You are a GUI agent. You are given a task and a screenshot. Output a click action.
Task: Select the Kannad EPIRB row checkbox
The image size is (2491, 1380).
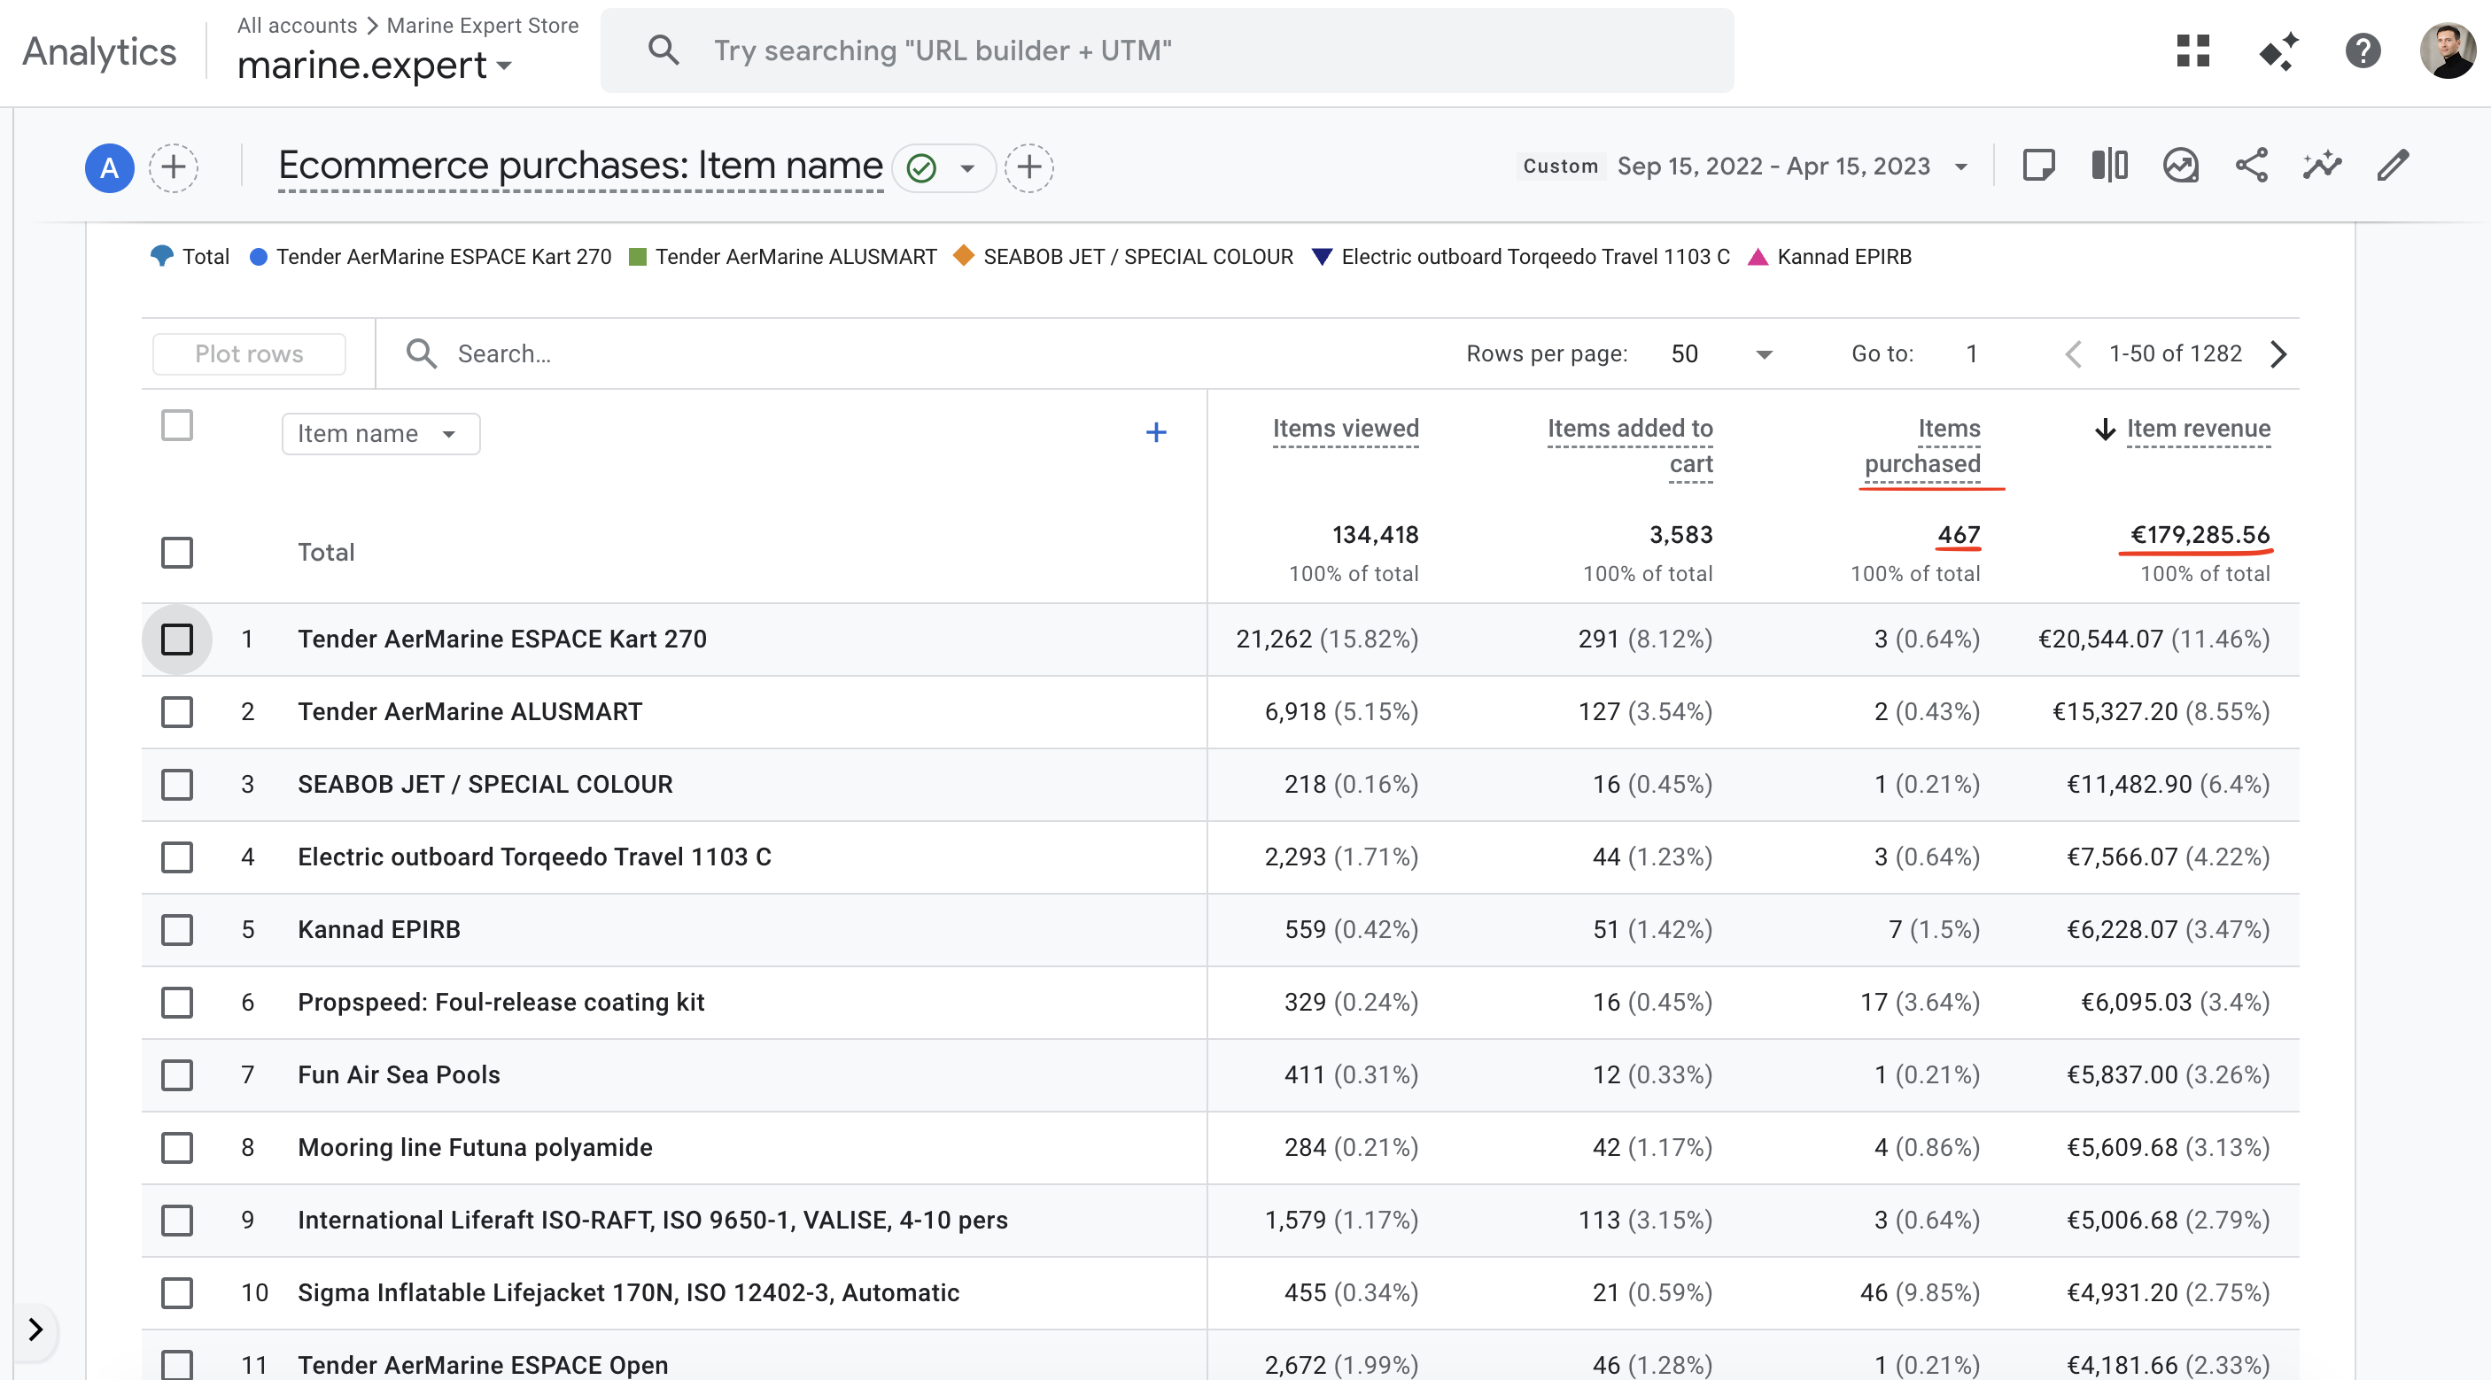[177, 929]
